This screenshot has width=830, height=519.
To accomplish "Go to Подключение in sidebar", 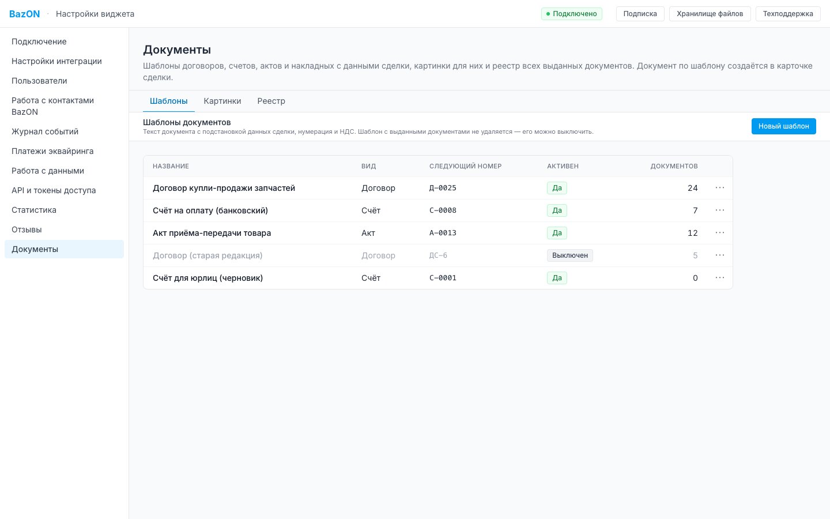I will tap(64, 42).
